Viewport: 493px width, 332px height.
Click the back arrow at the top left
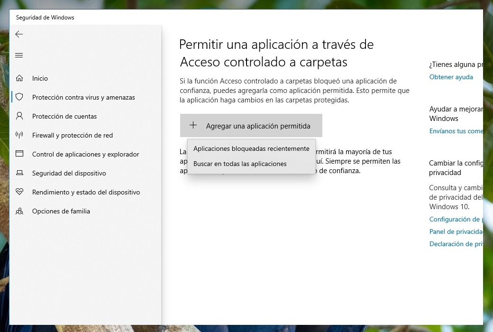19,34
